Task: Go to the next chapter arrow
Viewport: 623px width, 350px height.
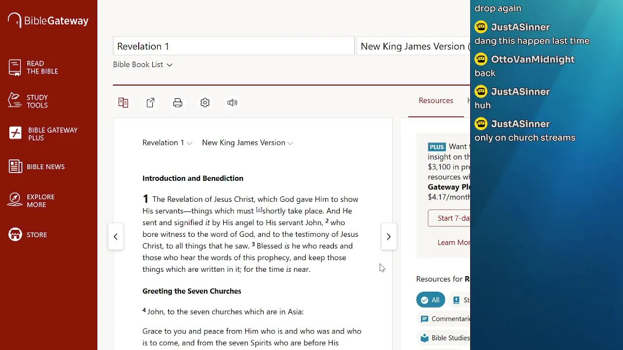Action: (388, 237)
